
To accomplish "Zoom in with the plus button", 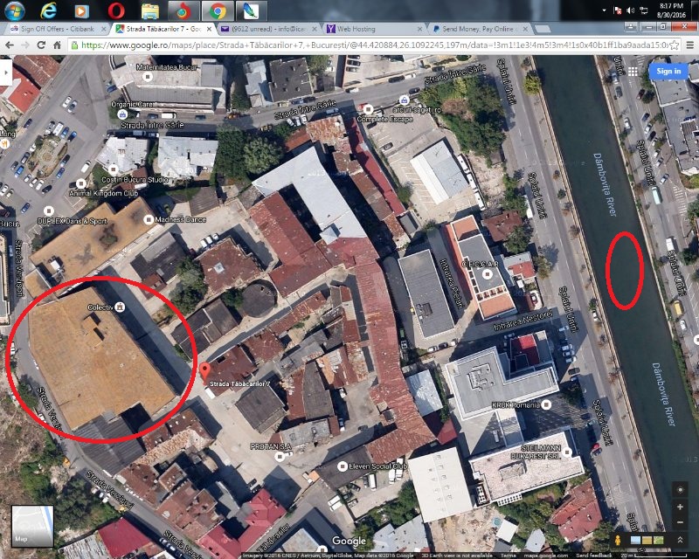I will click(x=680, y=507).
